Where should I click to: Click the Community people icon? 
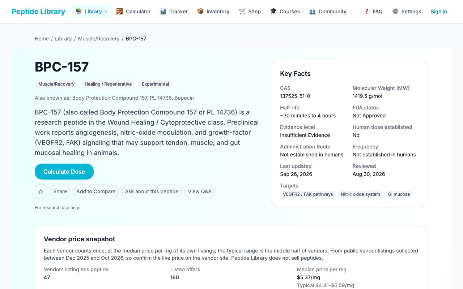pyautogui.click(x=313, y=12)
